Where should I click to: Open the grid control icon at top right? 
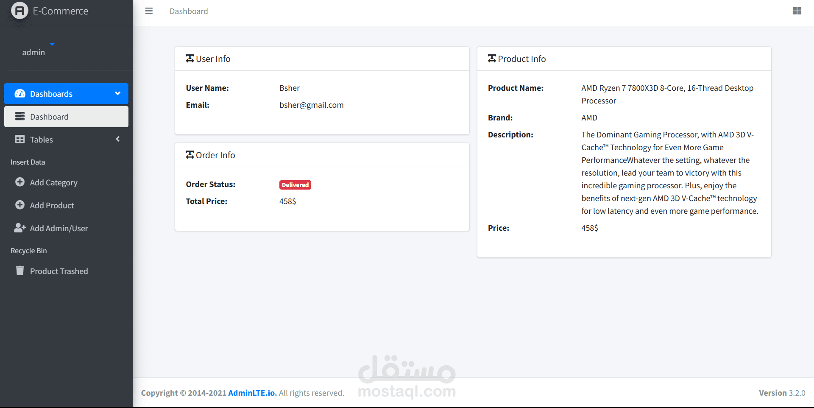point(797,11)
